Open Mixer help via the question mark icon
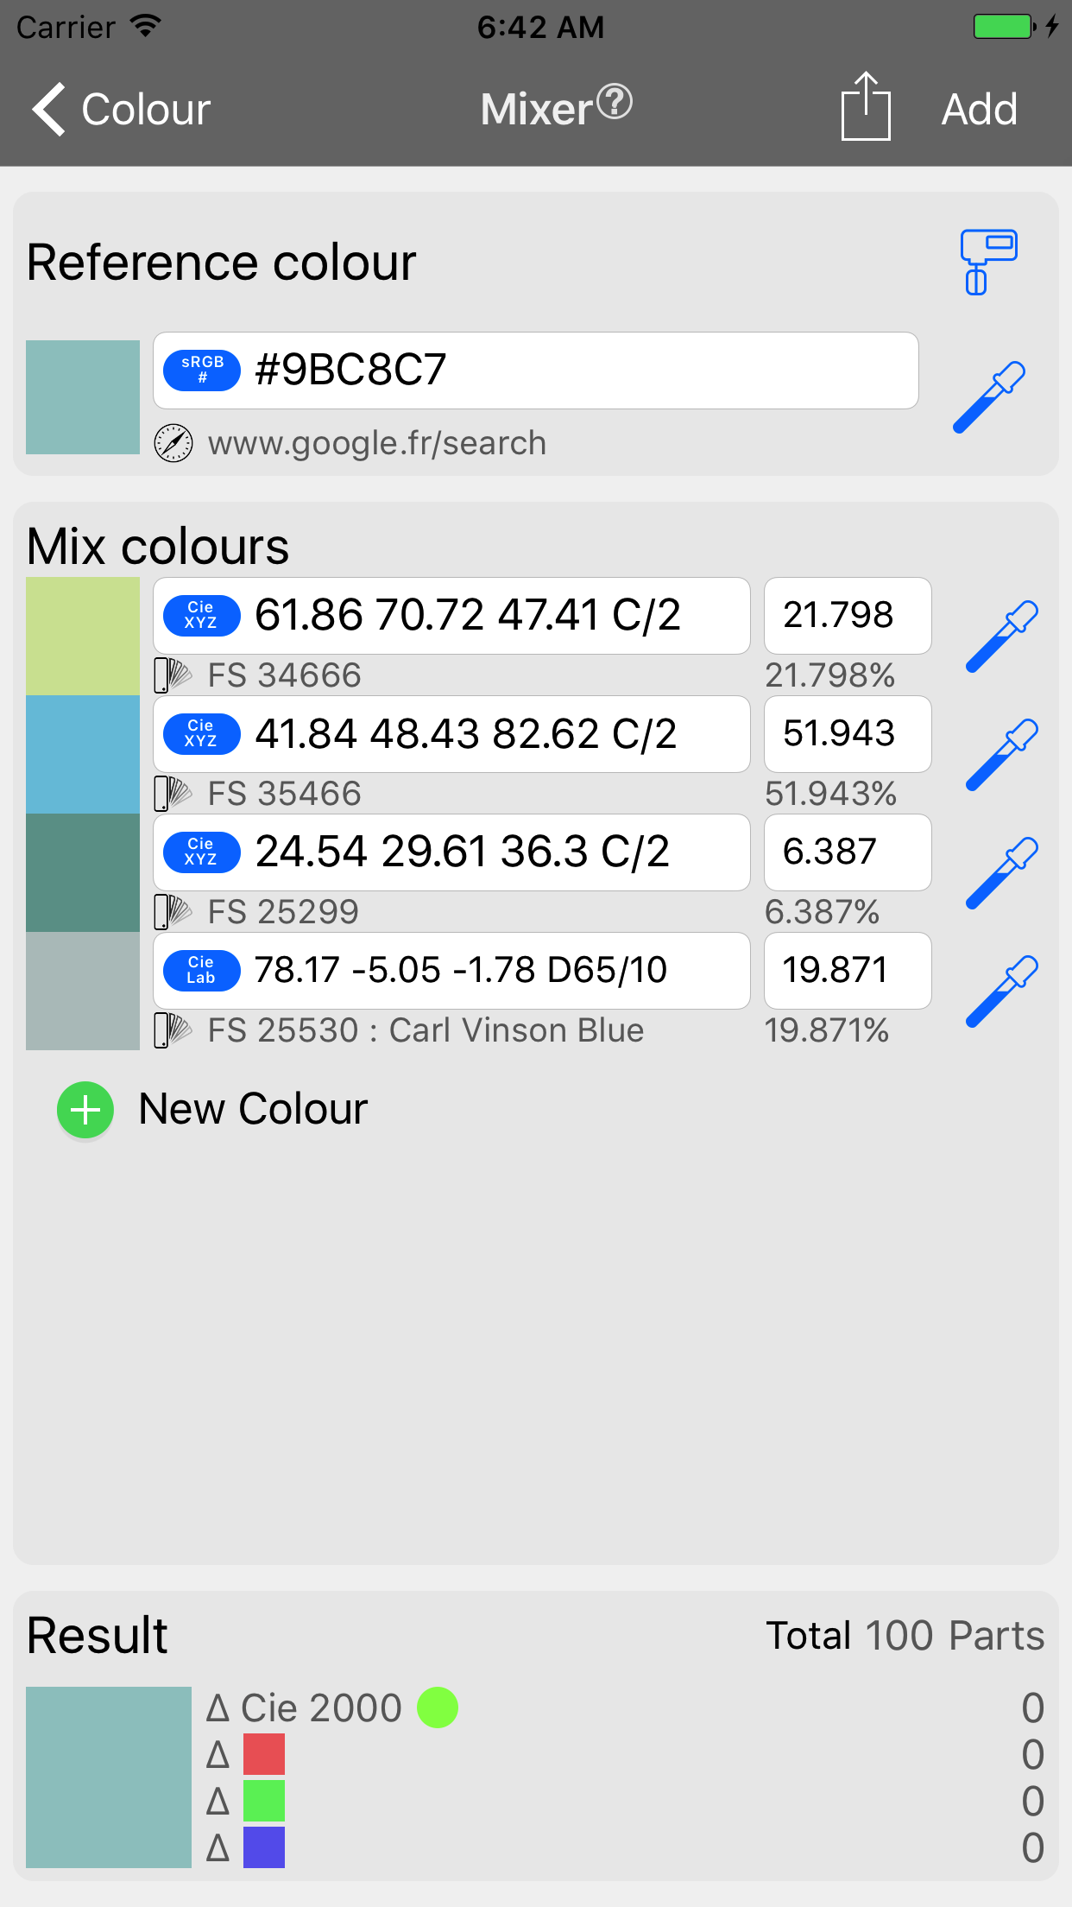This screenshot has width=1072, height=1907. tap(615, 102)
